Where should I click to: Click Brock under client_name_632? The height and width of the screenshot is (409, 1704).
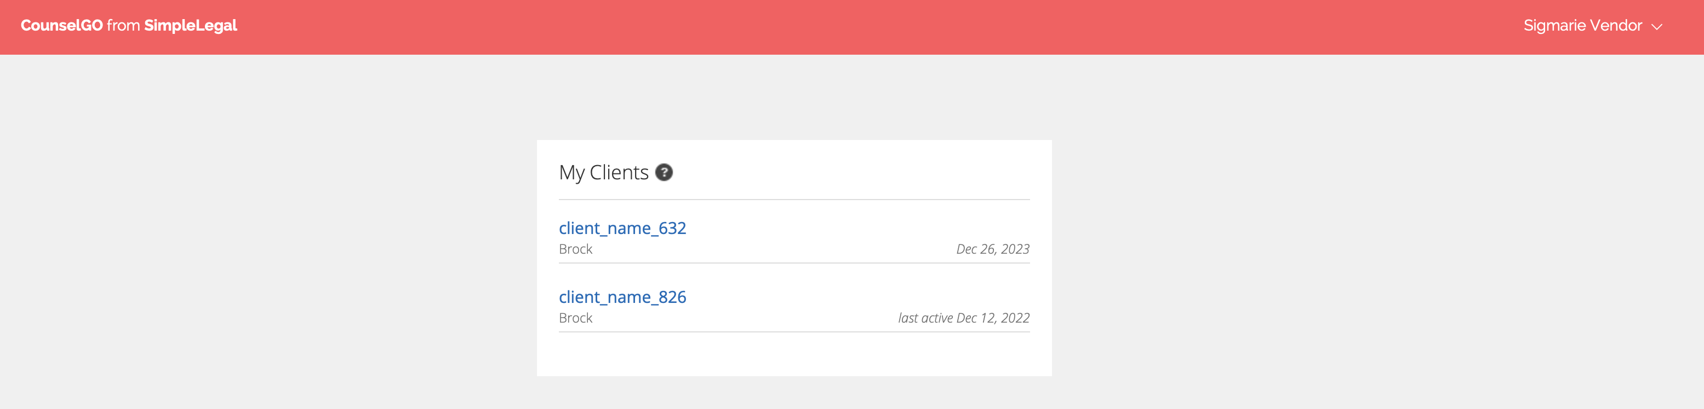click(x=575, y=249)
